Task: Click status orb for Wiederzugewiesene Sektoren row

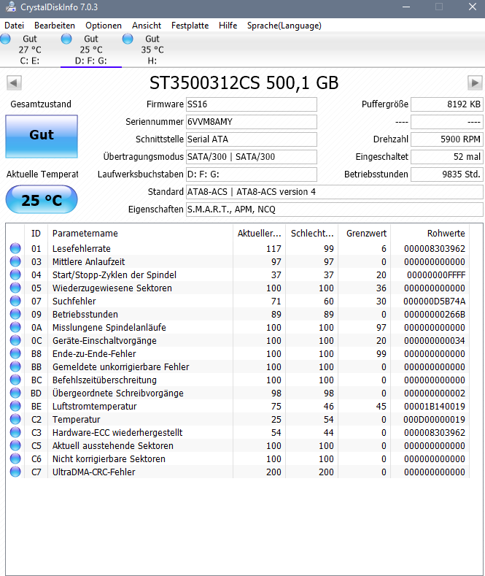Action: 15,288
